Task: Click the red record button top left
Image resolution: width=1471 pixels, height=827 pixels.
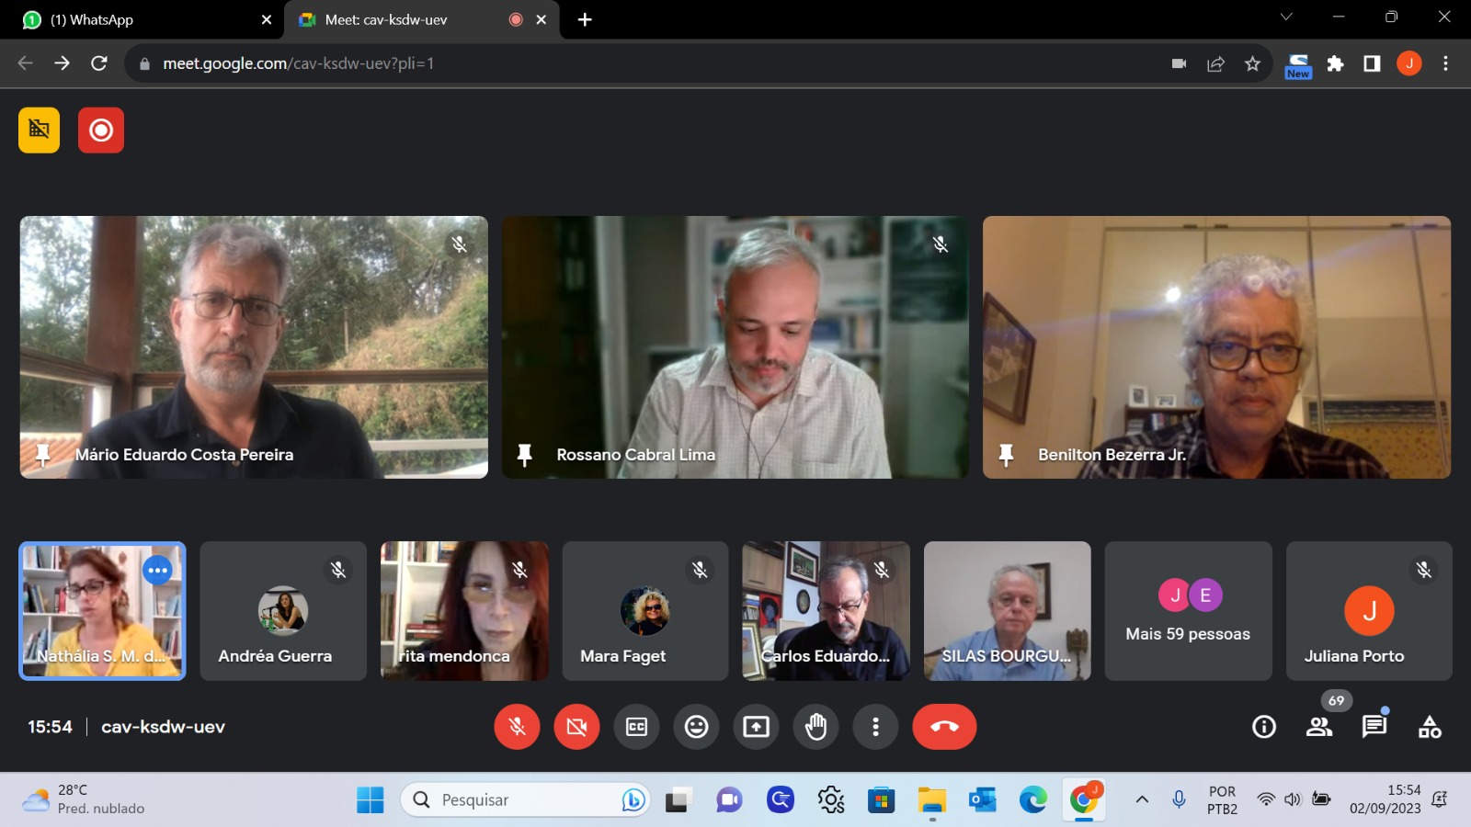Action: [x=101, y=130]
